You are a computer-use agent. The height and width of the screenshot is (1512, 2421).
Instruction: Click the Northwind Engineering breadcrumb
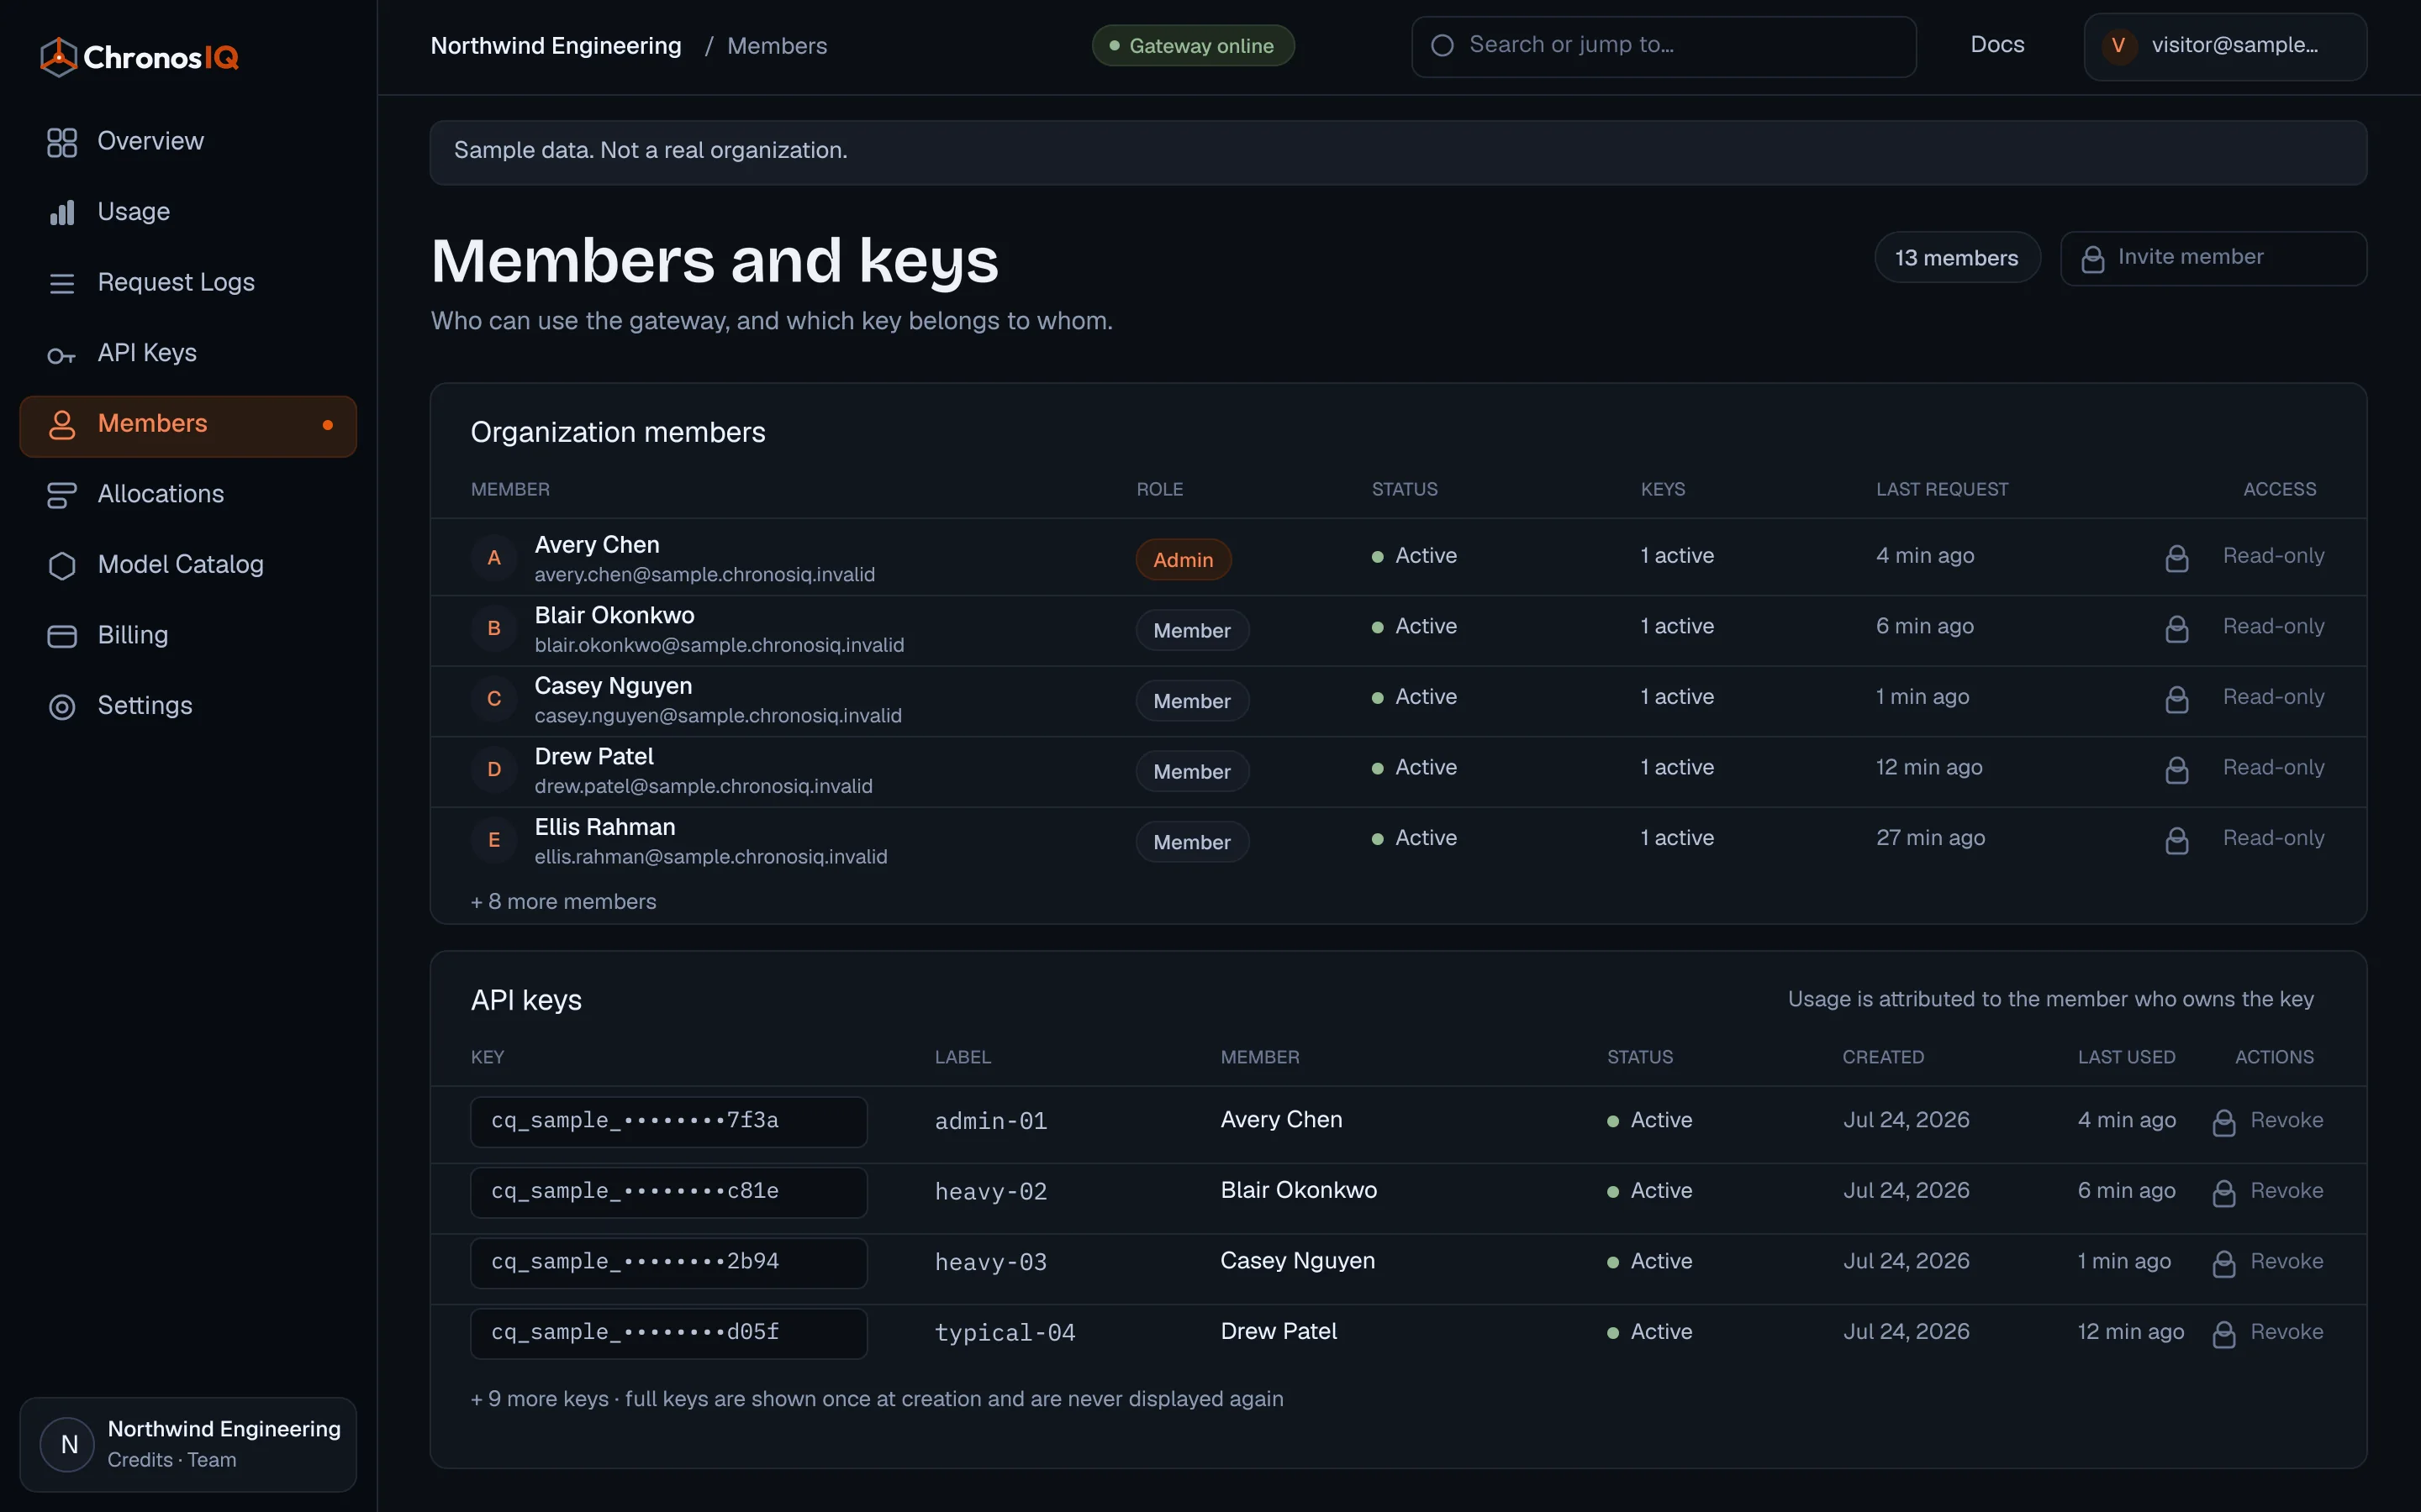click(x=555, y=46)
